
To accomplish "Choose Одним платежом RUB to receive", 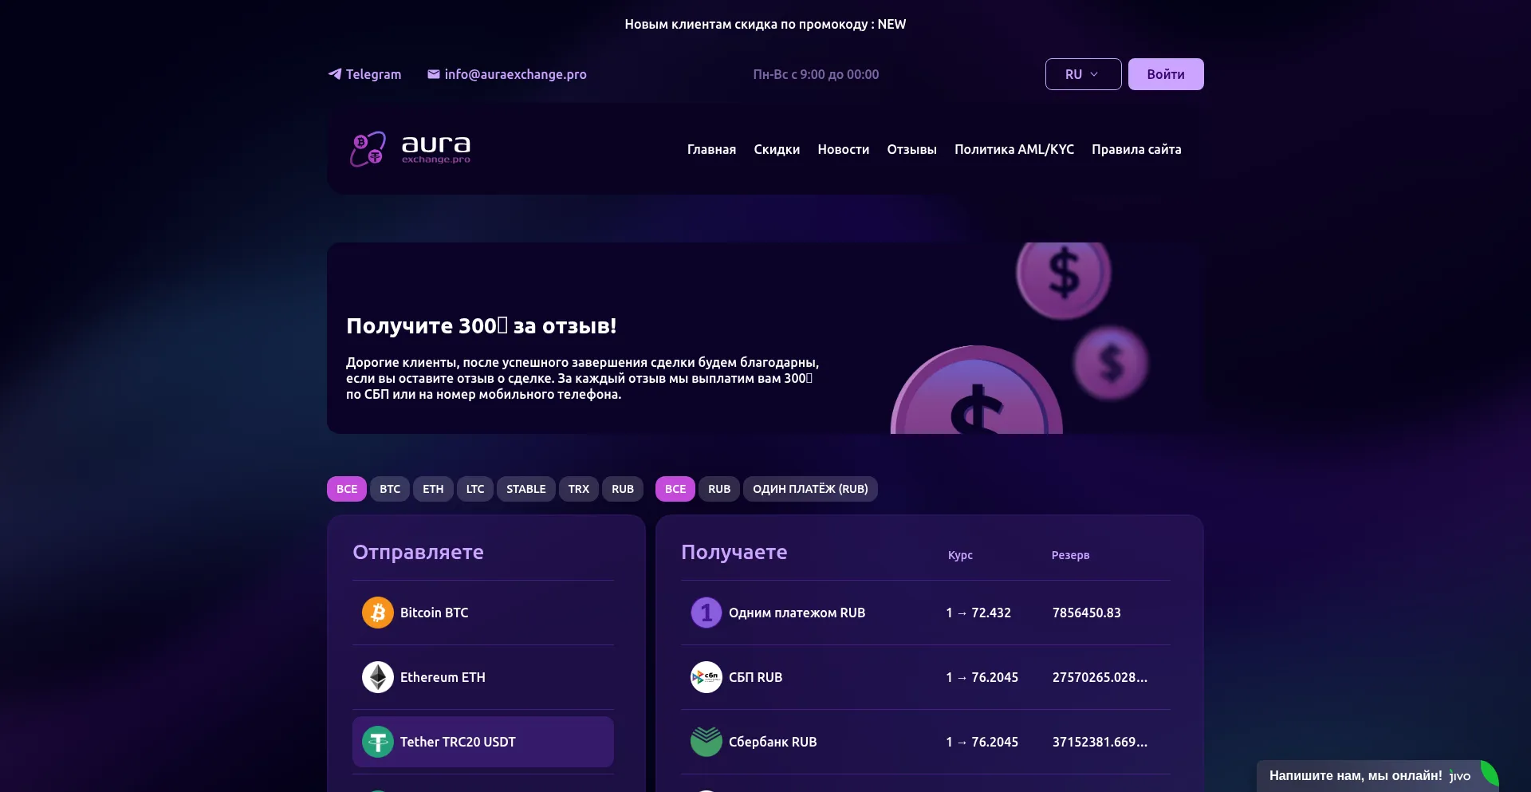I will (x=926, y=613).
